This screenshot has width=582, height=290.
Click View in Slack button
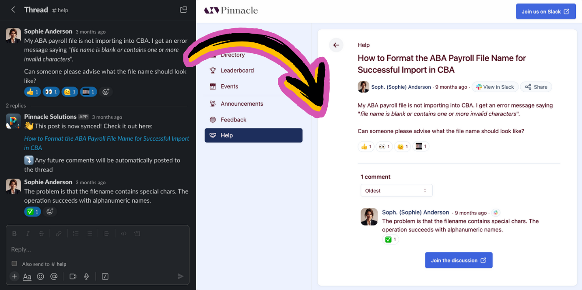495,87
